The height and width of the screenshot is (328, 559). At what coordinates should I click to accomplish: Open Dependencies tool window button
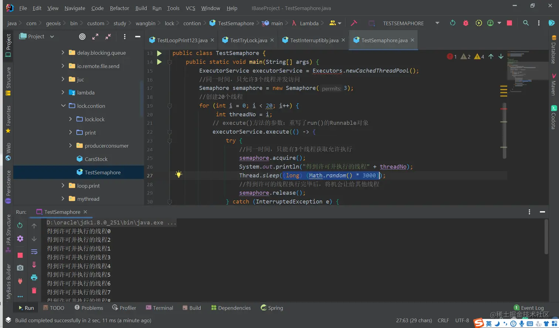[231, 308]
